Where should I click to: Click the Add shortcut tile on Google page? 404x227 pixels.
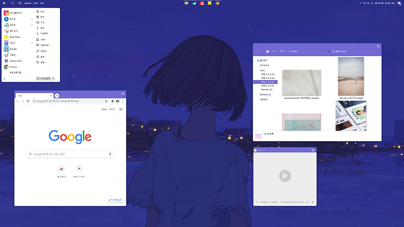[x=79, y=171]
